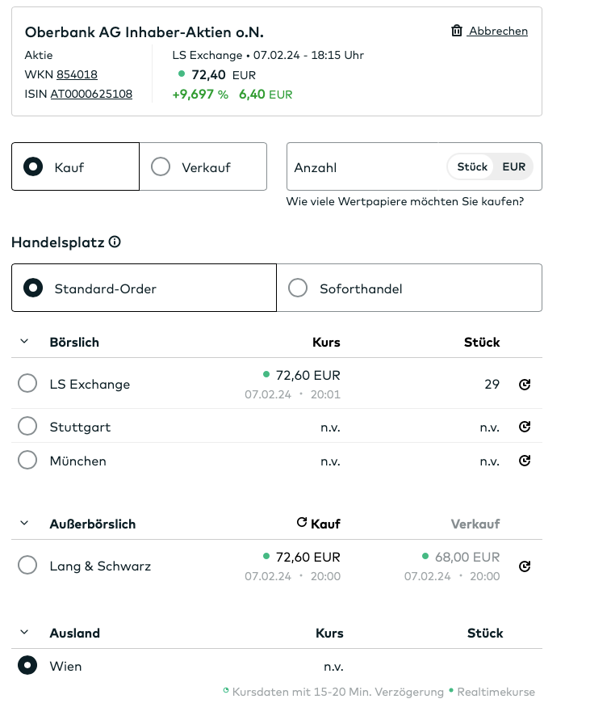Open the ISIN AT0000625108 link
Image resolution: width=611 pixels, height=720 pixels.
click(91, 94)
